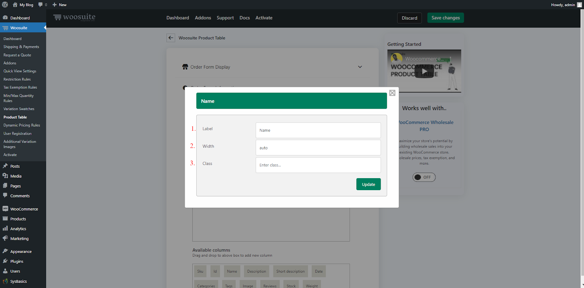
Task: Select the Date column chip
Action: (x=319, y=271)
